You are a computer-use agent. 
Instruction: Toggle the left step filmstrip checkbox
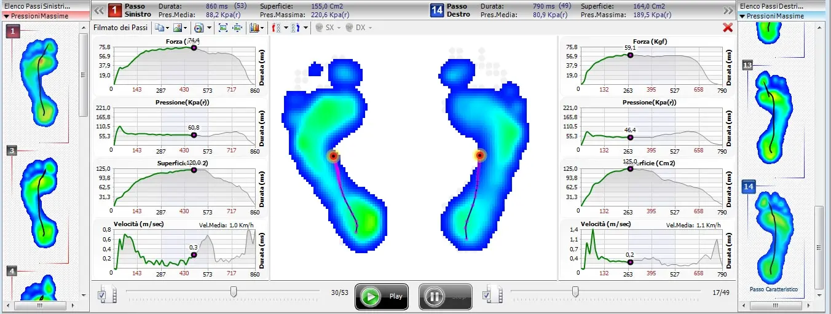pyautogui.click(x=102, y=297)
